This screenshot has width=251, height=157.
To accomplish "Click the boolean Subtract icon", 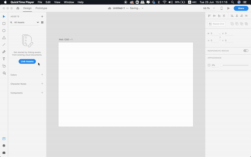I will click(237, 24).
